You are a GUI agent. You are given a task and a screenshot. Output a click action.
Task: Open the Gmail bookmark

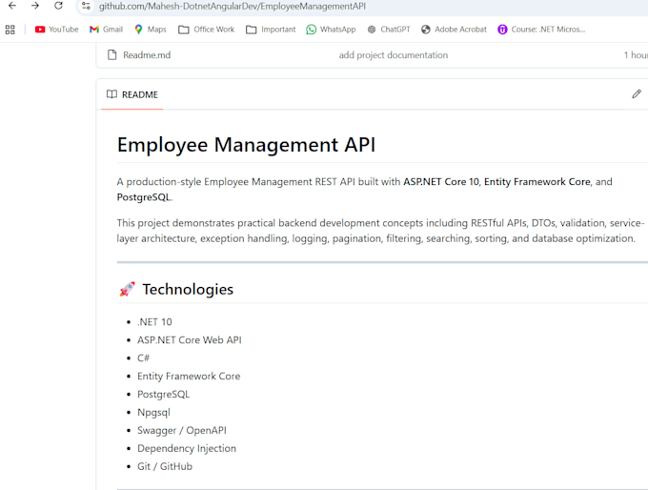106,30
